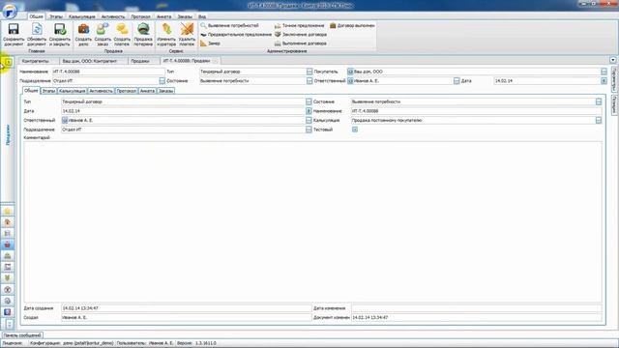This screenshot has width=619, height=348.
Task: Open Состояние dropdown in the header row
Action: click(x=309, y=81)
